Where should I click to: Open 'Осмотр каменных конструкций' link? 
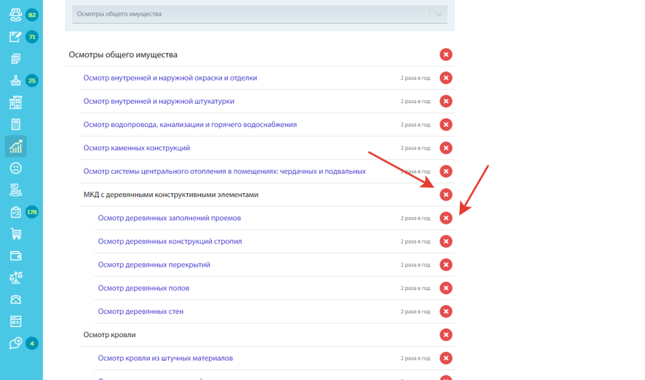[137, 148]
